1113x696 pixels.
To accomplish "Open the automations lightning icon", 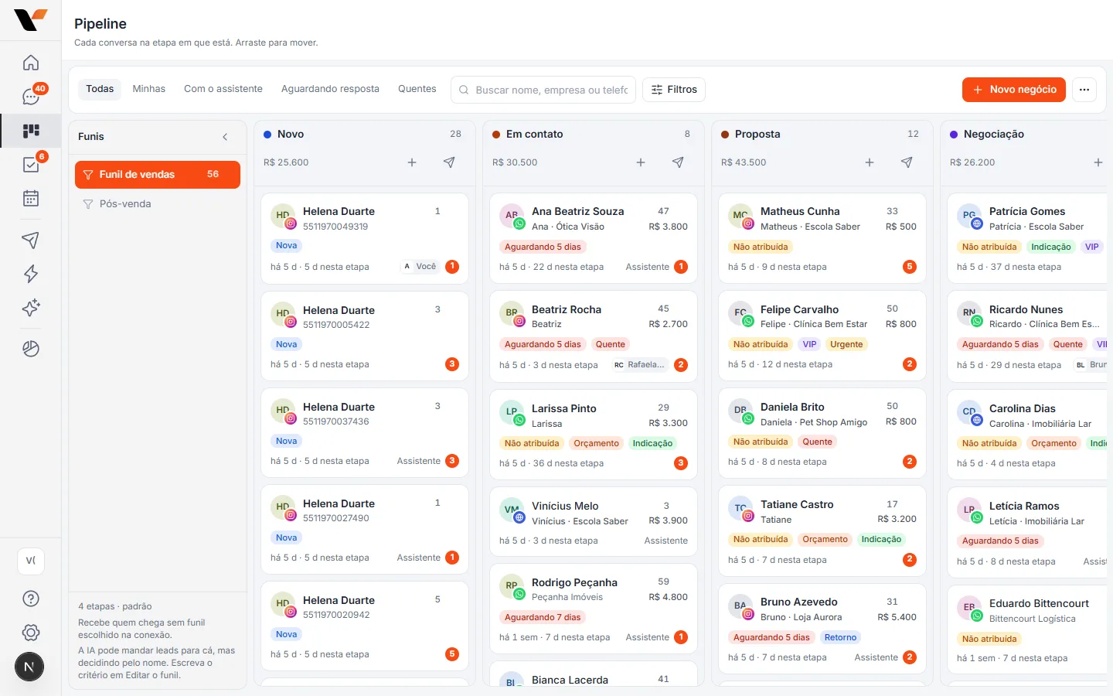I will pyautogui.click(x=31, y=274).
